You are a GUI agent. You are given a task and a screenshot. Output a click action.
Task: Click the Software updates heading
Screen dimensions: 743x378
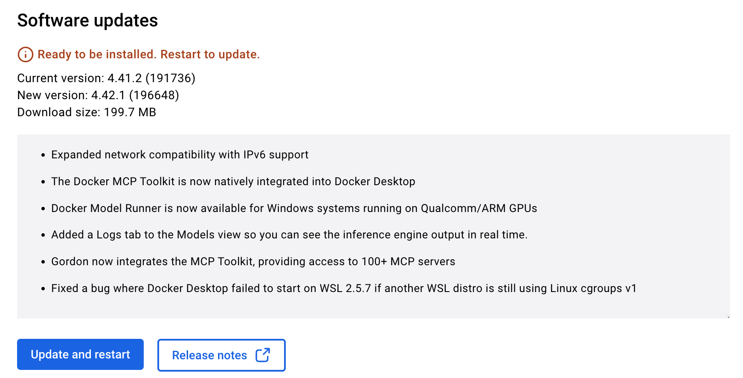click(x=87, y=20)
